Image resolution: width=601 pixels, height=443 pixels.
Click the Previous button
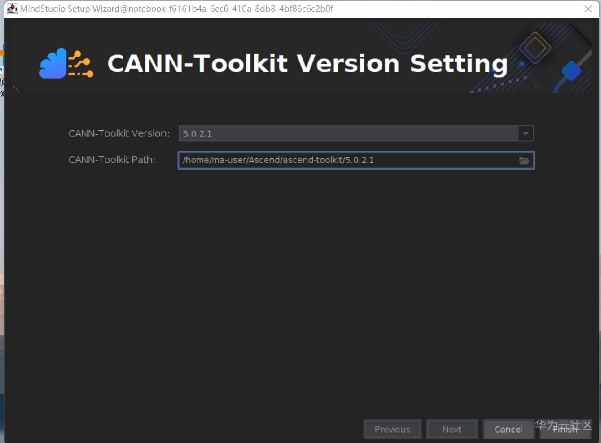[x=392, y=430]
